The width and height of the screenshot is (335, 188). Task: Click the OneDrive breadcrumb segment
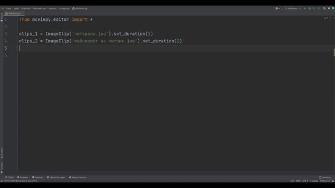click(26, 8)
